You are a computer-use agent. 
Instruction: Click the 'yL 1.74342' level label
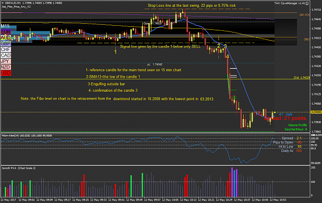pyautogui.click(x=155, y=64)
